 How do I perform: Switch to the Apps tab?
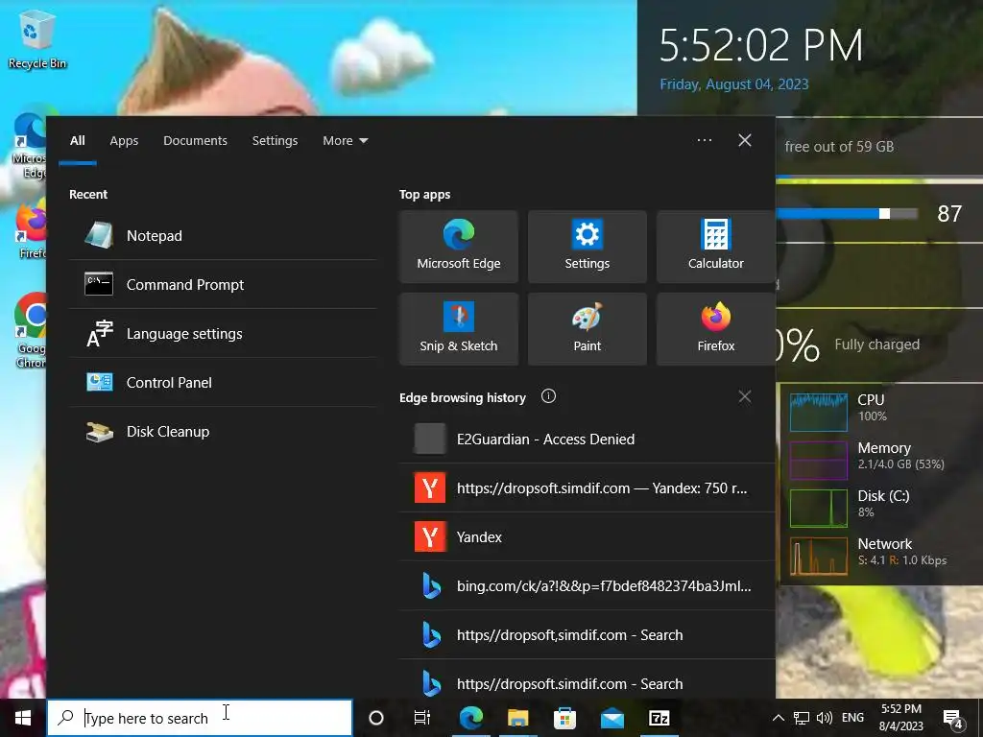[124, 141]
